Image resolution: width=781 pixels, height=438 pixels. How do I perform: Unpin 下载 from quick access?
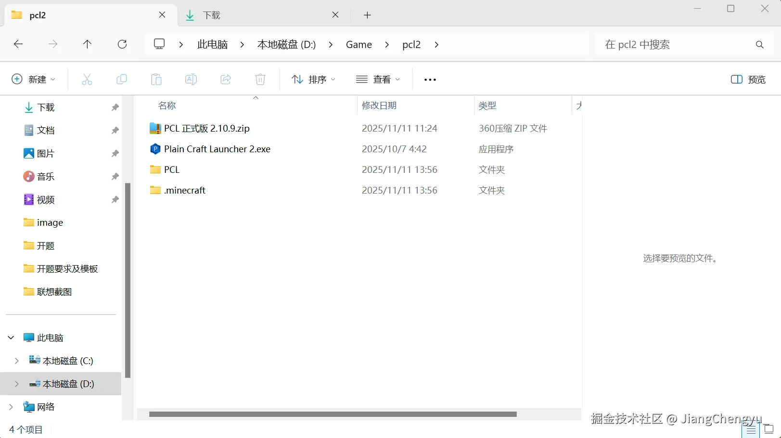pos(115,107)
